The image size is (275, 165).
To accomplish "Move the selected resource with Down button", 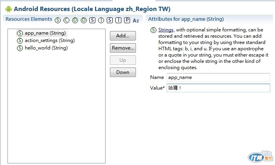I will [x=123, y=72].
